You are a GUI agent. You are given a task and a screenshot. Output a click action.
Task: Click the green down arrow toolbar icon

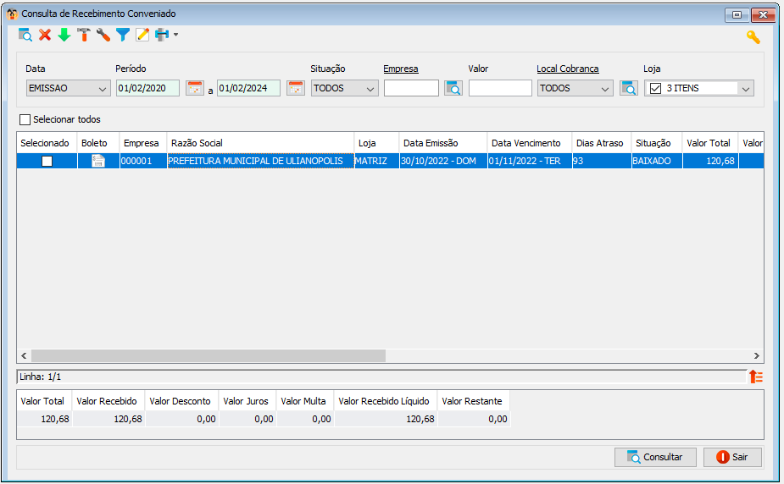pos(64,35)
